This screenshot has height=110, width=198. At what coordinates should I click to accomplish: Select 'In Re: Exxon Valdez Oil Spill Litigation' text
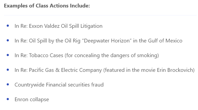[x=59, y=26]
